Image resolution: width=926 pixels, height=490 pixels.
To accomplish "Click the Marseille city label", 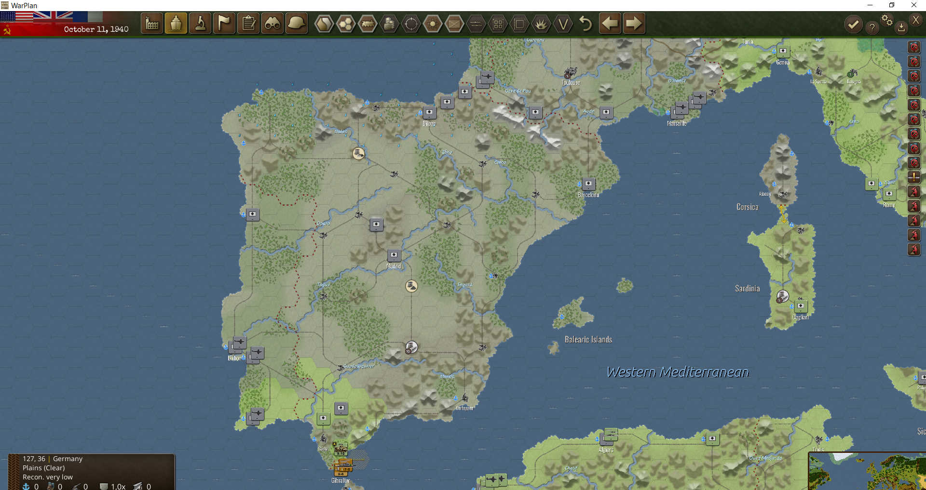I will pos(677,124).
